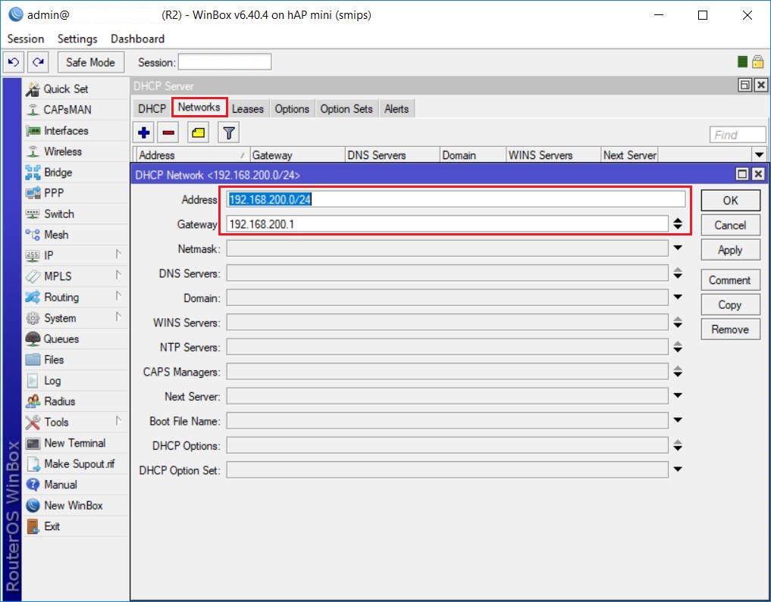This screenshot has width=771, height=602.
Task: Remove entry with the red minus icon
Action: [x=168, y=133]
